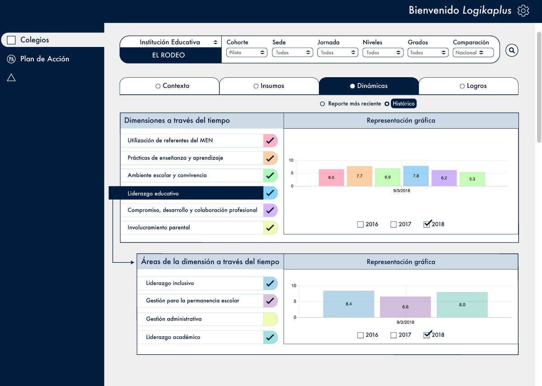Open the settings gear icon
The height and width of the screenshot is (386, 542).
click(x=523, y=11)
